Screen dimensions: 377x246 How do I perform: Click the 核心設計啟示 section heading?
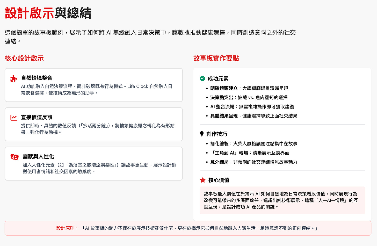click(24, 58)
